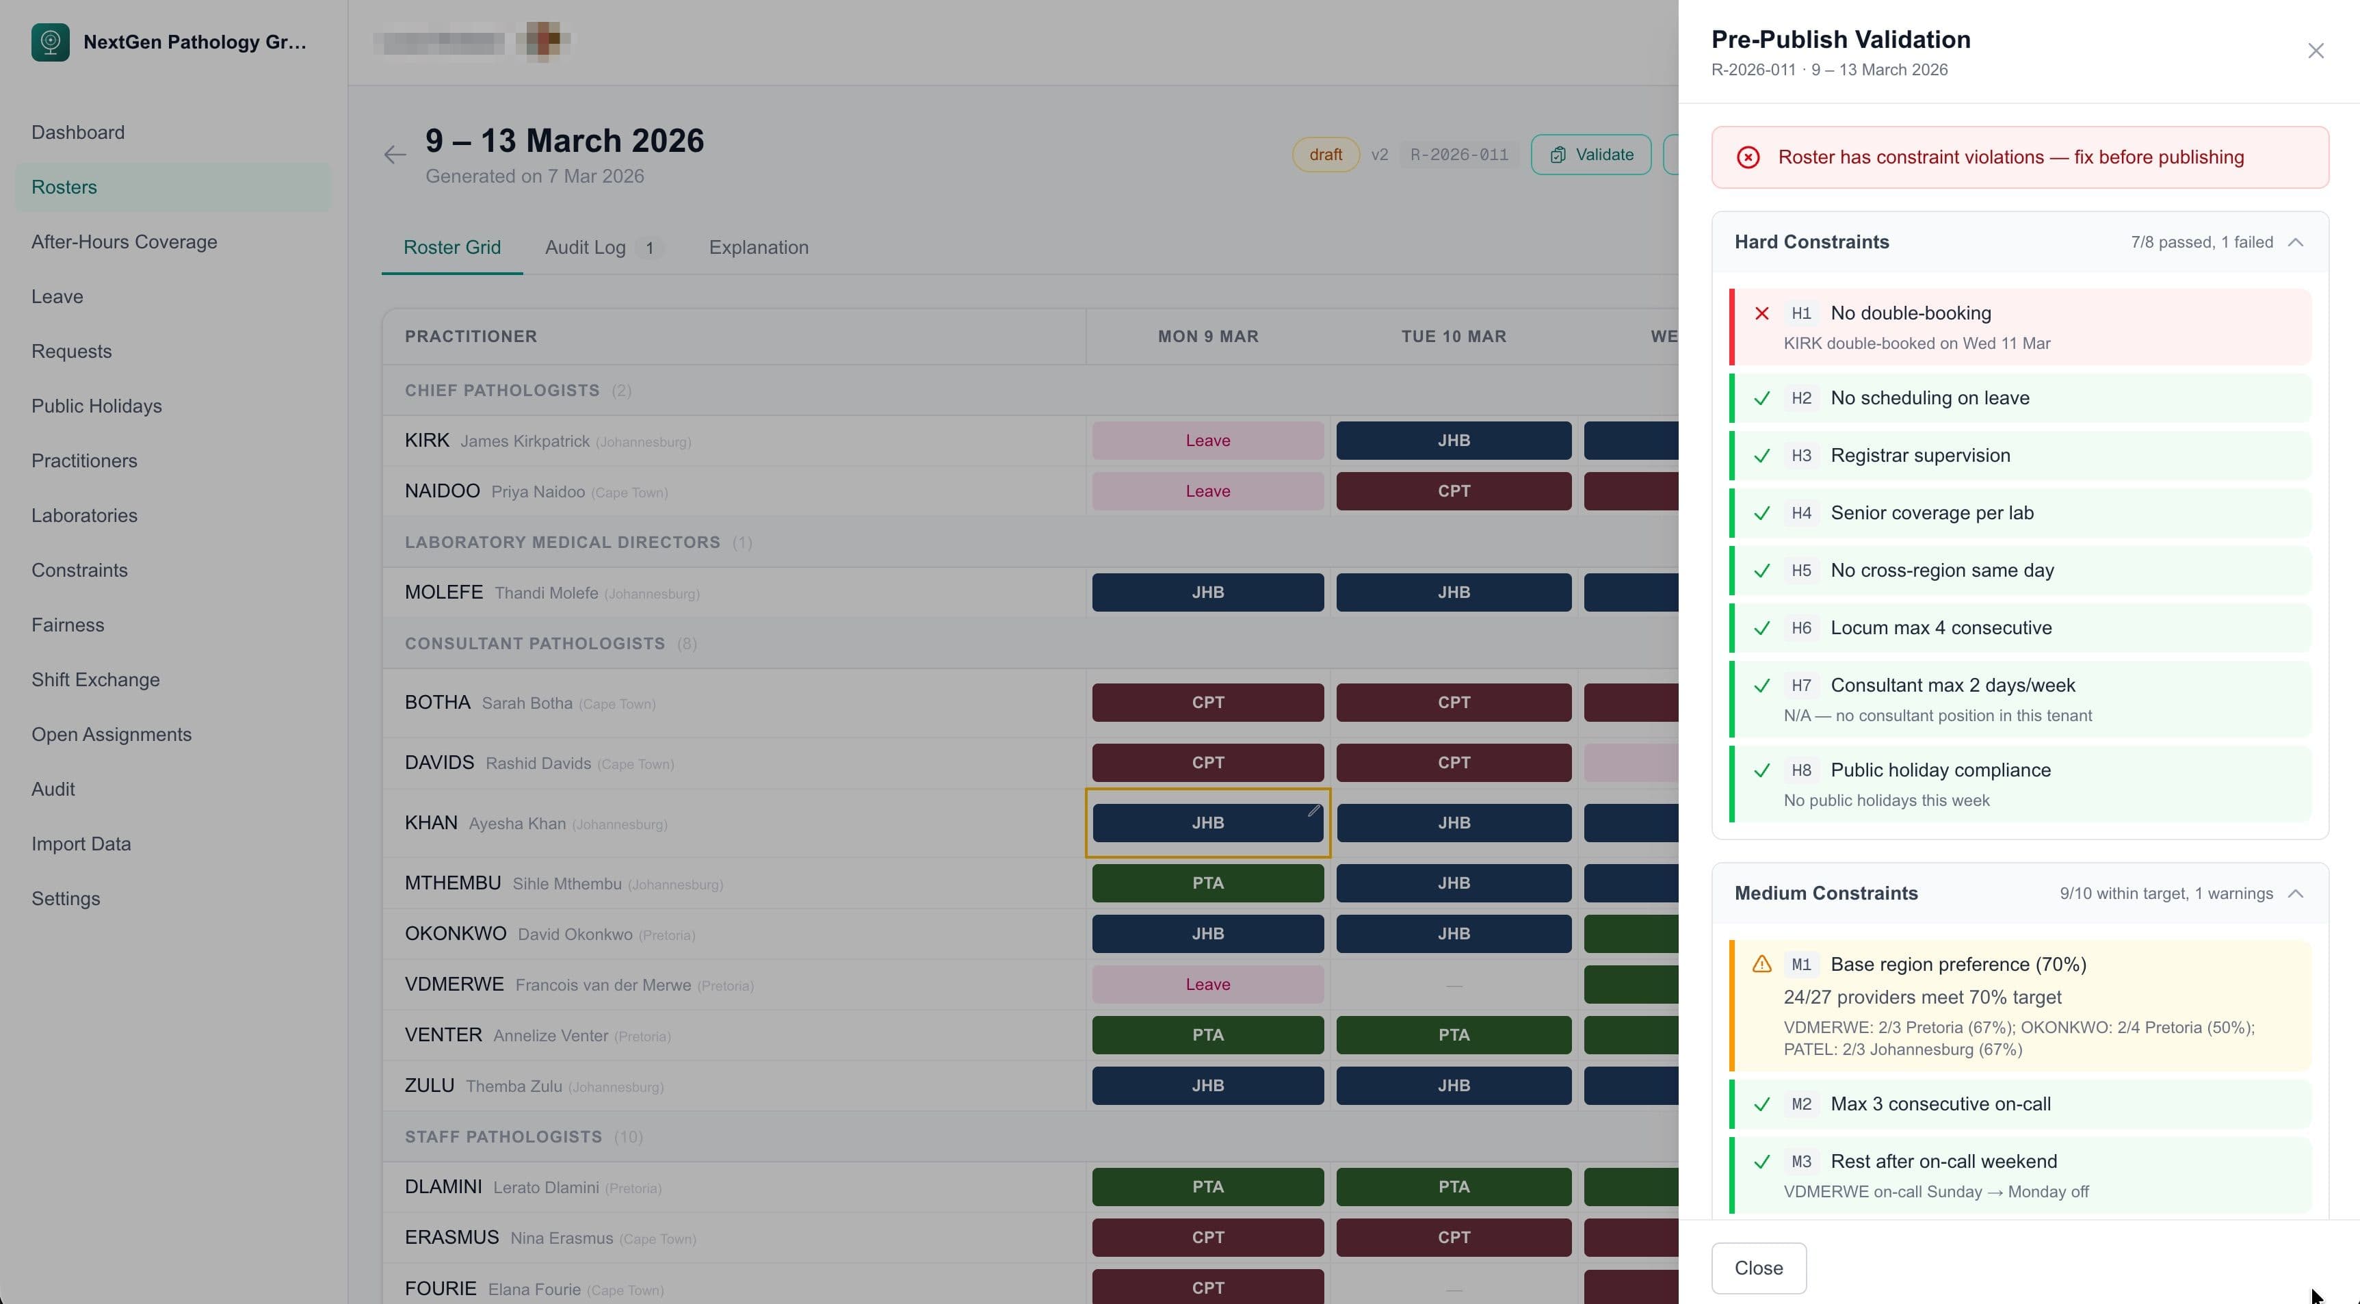This screenshot has width=2360, height=1304.
Task: Click the green check beside M3 Rest after on-call weekend
Action: coord(1763,1161)
